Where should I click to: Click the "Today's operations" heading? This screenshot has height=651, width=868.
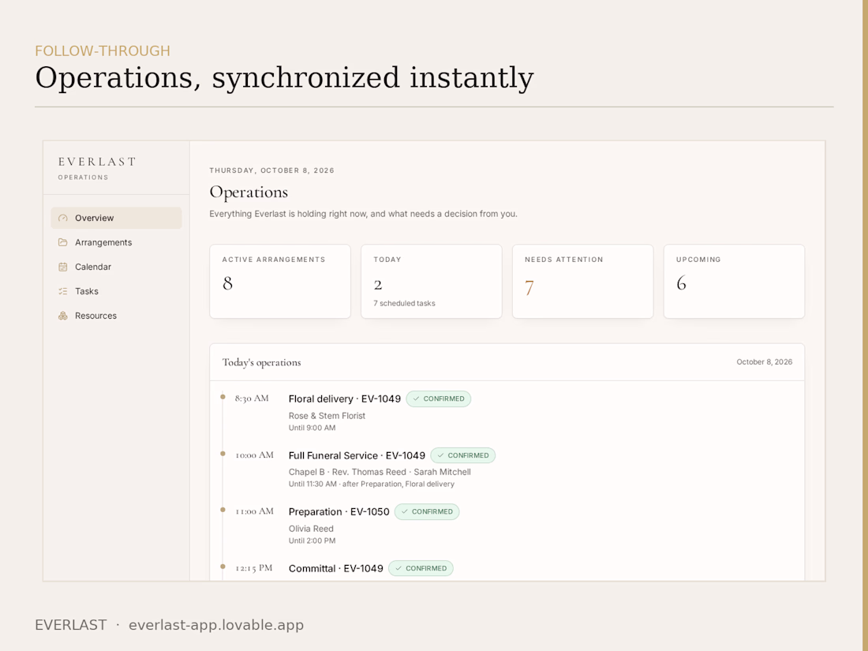coord(262,363)
